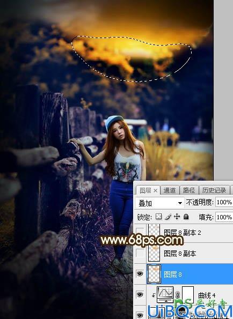Toggle lock transparent pixels icon
The image size is (233, 319).
pyautogui.click(x=158, y=217)
